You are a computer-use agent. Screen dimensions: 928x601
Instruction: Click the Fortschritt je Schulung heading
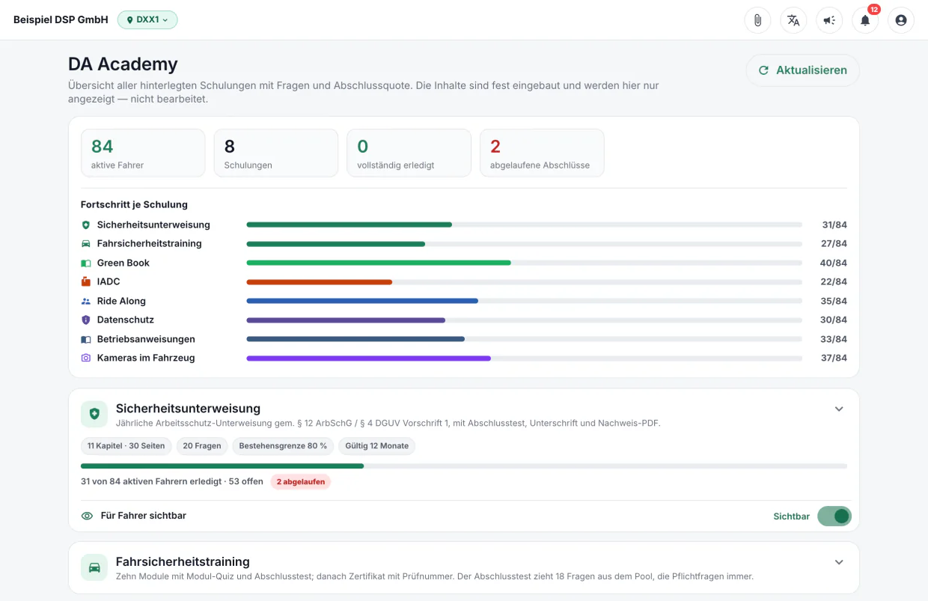coord(134,204)
